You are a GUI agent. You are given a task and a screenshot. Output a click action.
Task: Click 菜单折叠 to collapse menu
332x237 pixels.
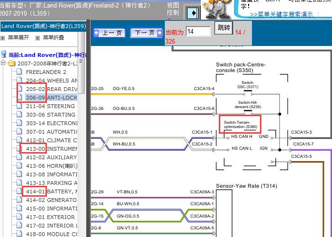pyautogui.click(x=54, y=37)
